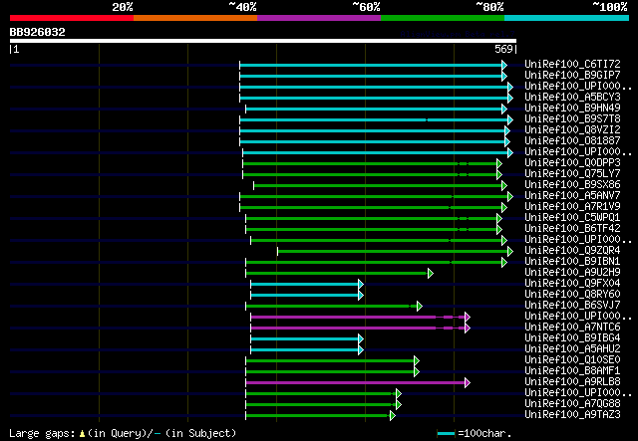Select the UniRef100_O81887 subject label
This screenshot has width=638, height=441.
pos(572,141)
